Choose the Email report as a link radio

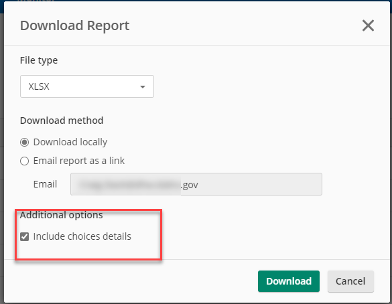[25, 161]
